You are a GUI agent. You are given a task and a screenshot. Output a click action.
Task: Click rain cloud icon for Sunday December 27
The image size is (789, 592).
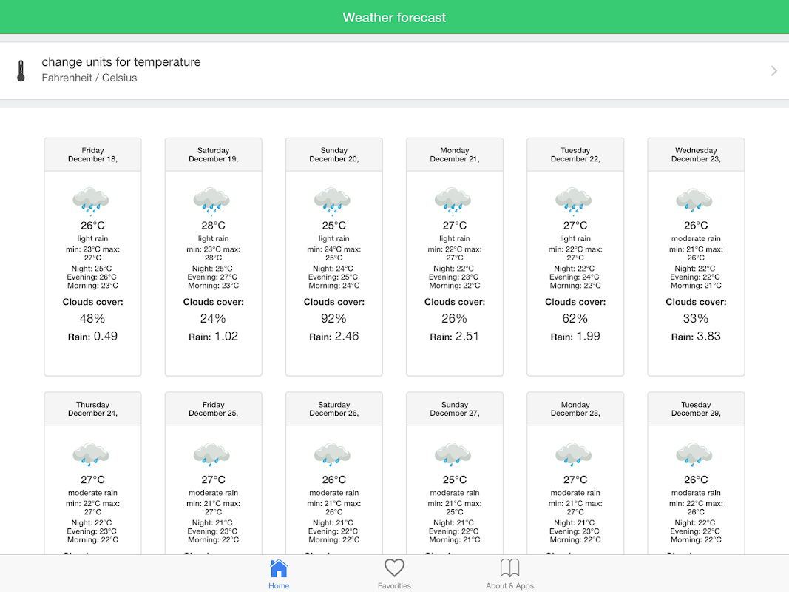click(x=453, y=454)
